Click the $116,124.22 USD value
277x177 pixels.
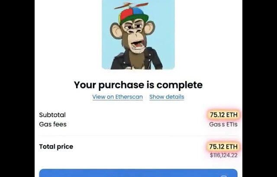224,155
